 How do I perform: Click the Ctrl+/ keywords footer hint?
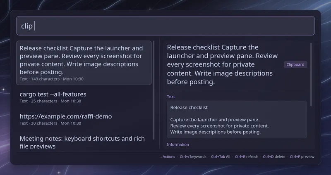193,156
